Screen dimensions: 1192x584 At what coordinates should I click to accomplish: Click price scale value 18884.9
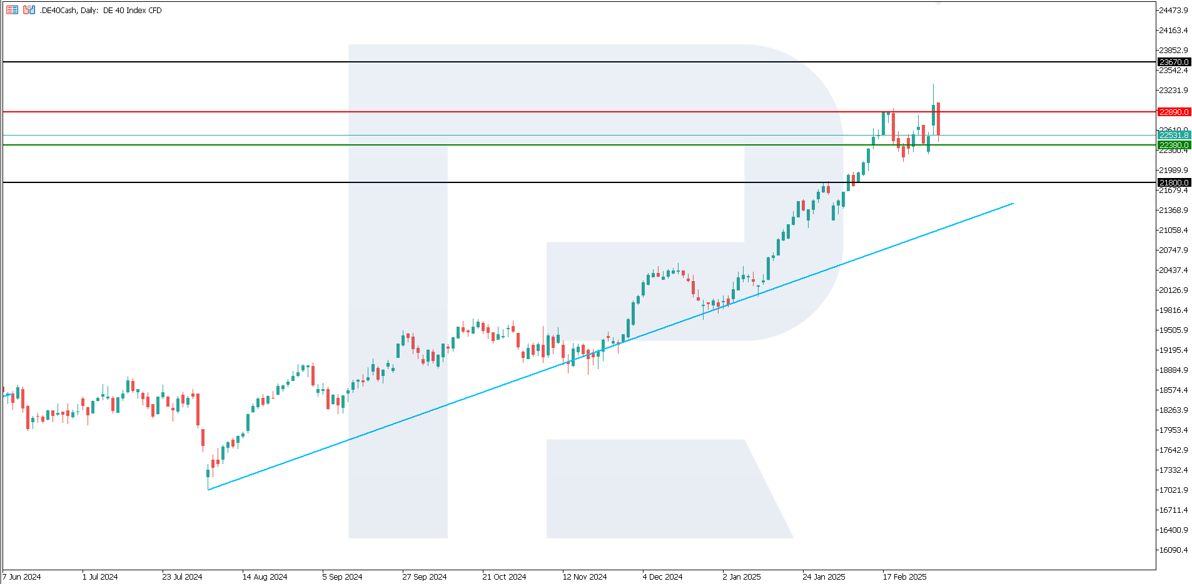click(1173, 370)
